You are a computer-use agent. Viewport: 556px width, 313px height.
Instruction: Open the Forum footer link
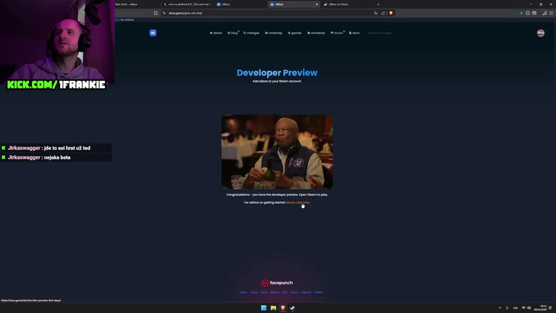294,293
